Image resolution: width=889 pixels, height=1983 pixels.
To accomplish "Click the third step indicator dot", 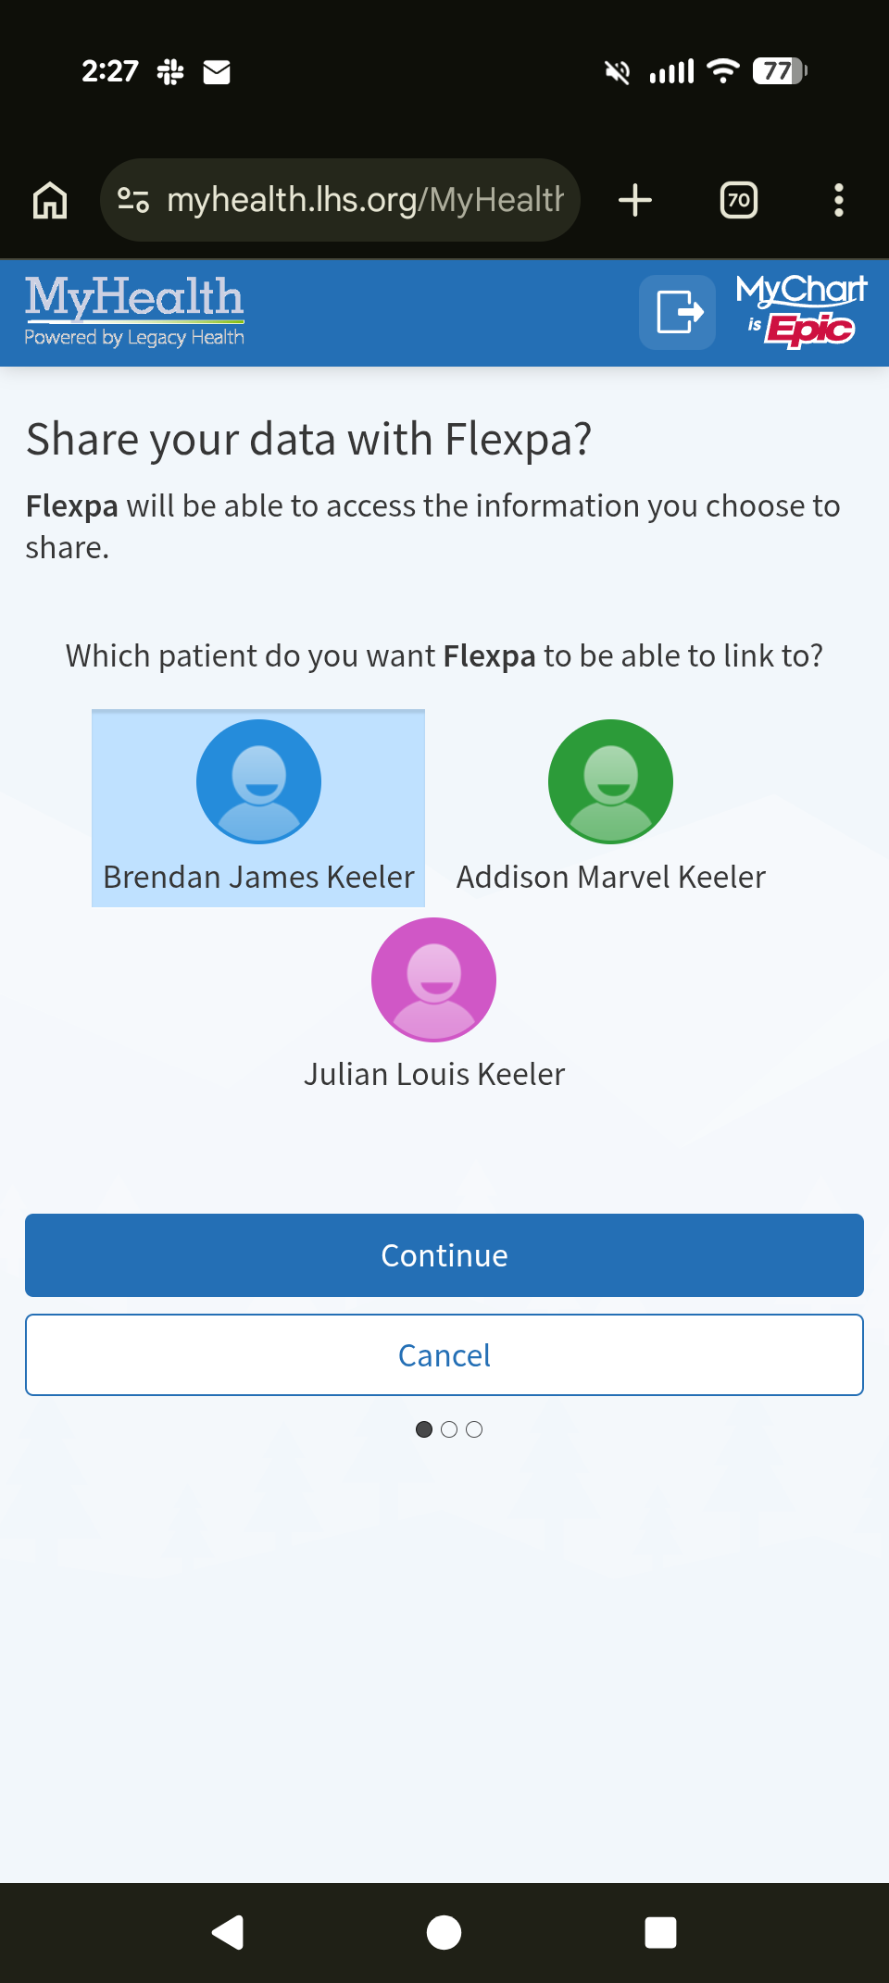I will pos(474,1429).
